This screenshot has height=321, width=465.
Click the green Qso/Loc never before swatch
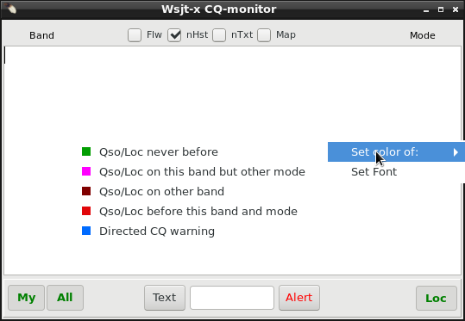(86, 151)
